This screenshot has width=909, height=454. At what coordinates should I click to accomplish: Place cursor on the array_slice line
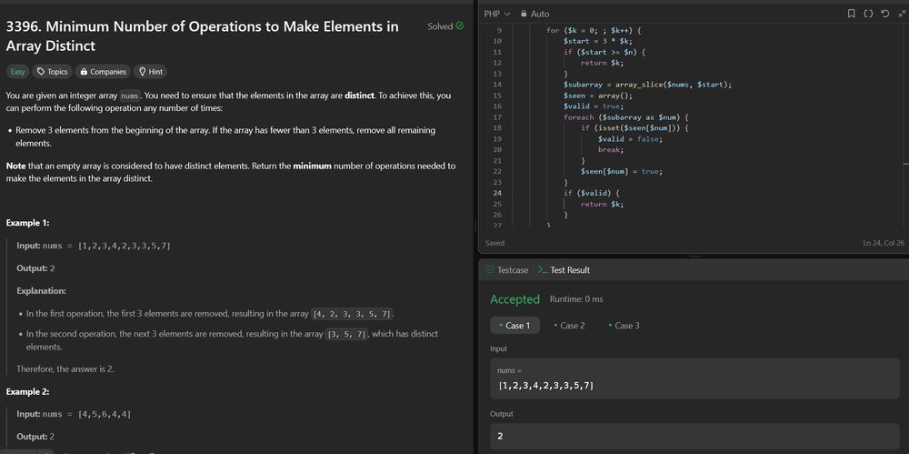pyautogui.click(x=647, y=85)
